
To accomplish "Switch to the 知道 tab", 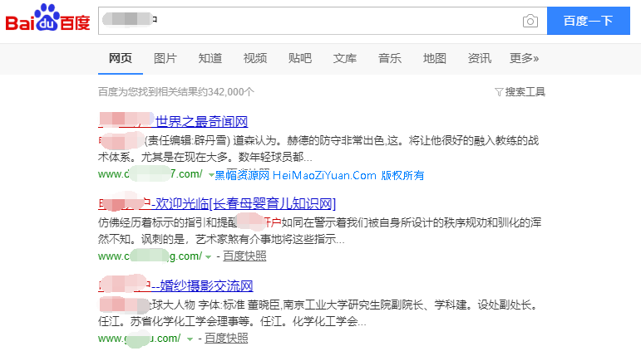I will (x=210, y=58).
